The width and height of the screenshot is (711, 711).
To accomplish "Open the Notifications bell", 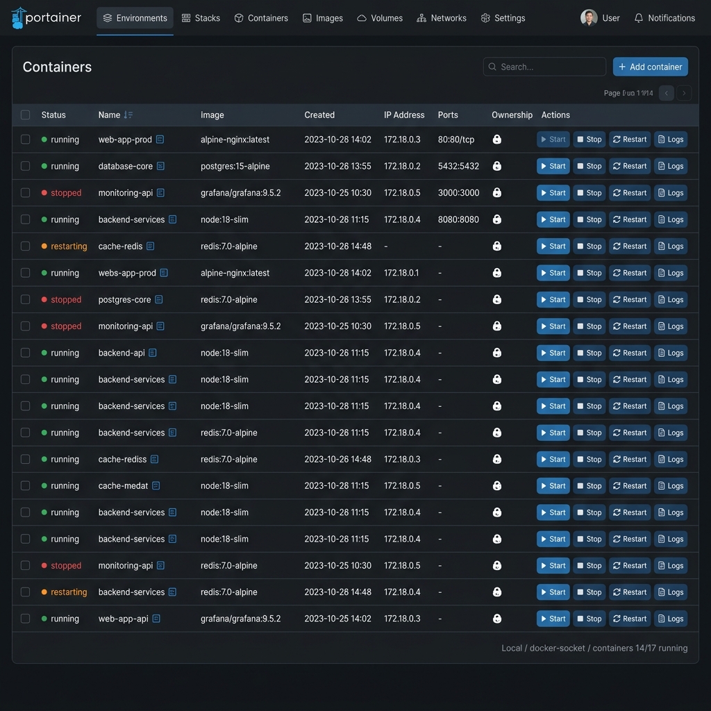I will (664, 18).
